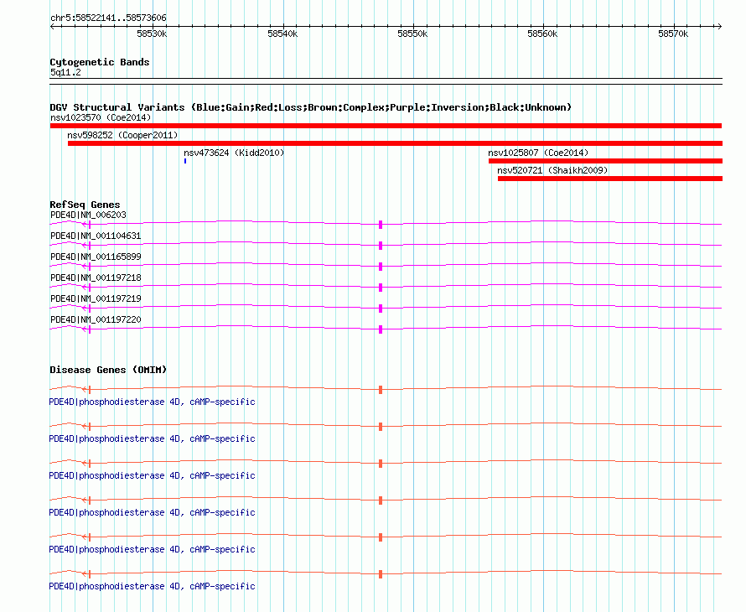Screen dimensions: 746x612
Task: Click the magenta exon block of NM_001197218
Action: (x=381, y=288)
